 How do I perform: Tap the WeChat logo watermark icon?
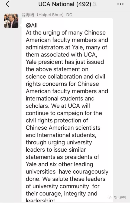coord(110,198)
